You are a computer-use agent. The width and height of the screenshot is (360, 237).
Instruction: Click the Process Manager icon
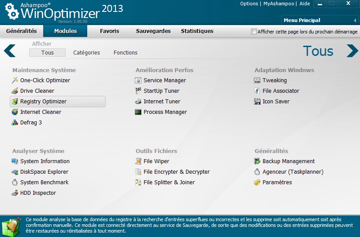pyautogui.click(x=138, y=112)
